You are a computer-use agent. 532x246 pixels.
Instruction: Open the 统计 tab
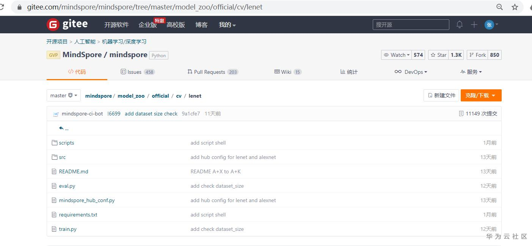(349, 72)
